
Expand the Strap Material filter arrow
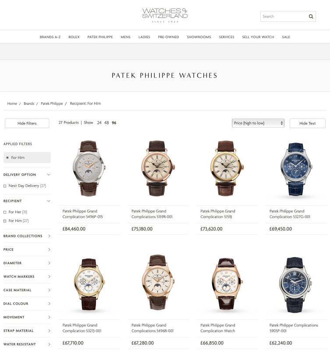(x=49, y=331)
